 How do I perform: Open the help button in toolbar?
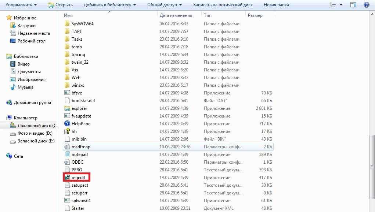click(367, 4)
